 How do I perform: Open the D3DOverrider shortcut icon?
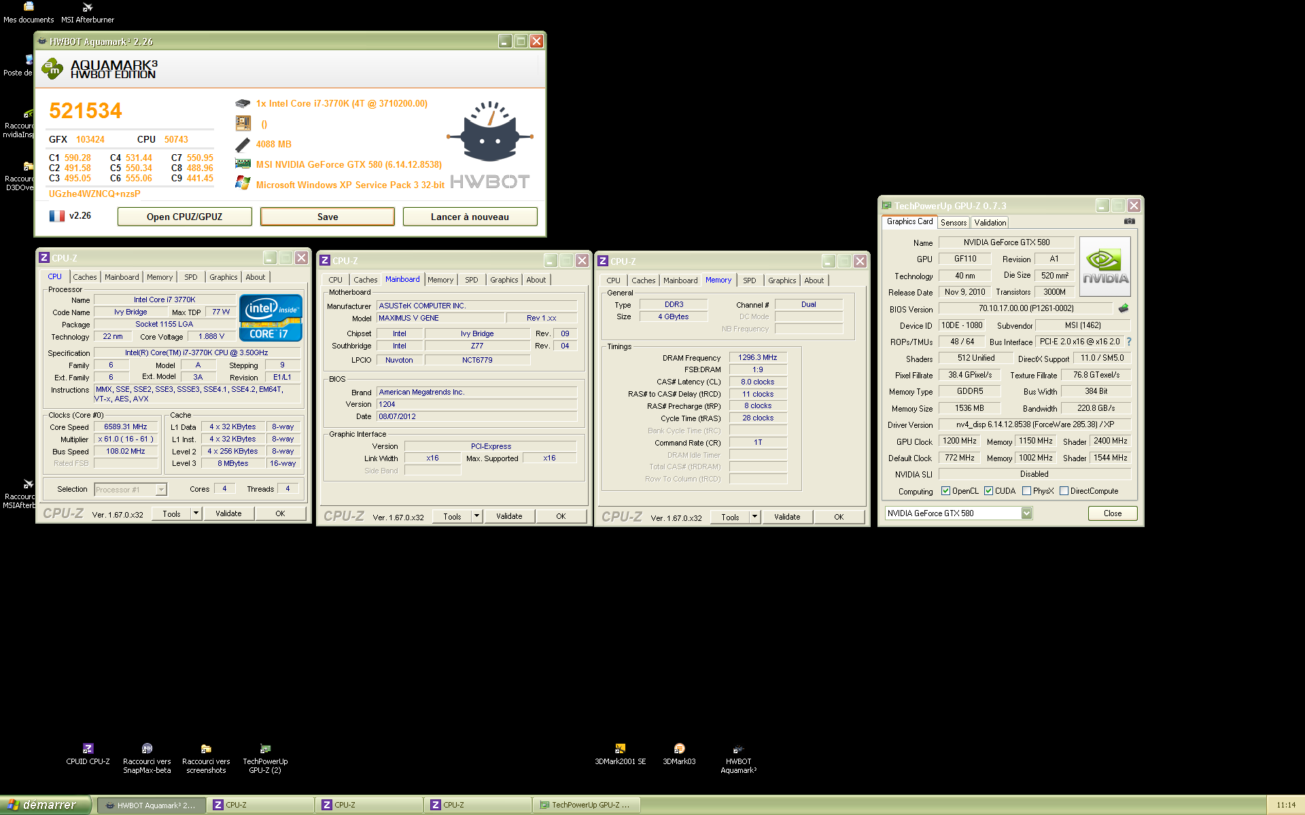(x=29, y=166)
